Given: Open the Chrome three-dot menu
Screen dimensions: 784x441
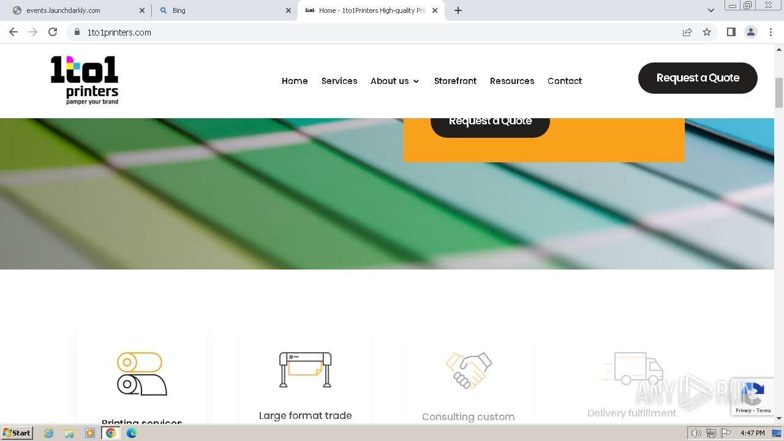Looking at the screenshot, I should pyautogui.click(x=771, y=32).
